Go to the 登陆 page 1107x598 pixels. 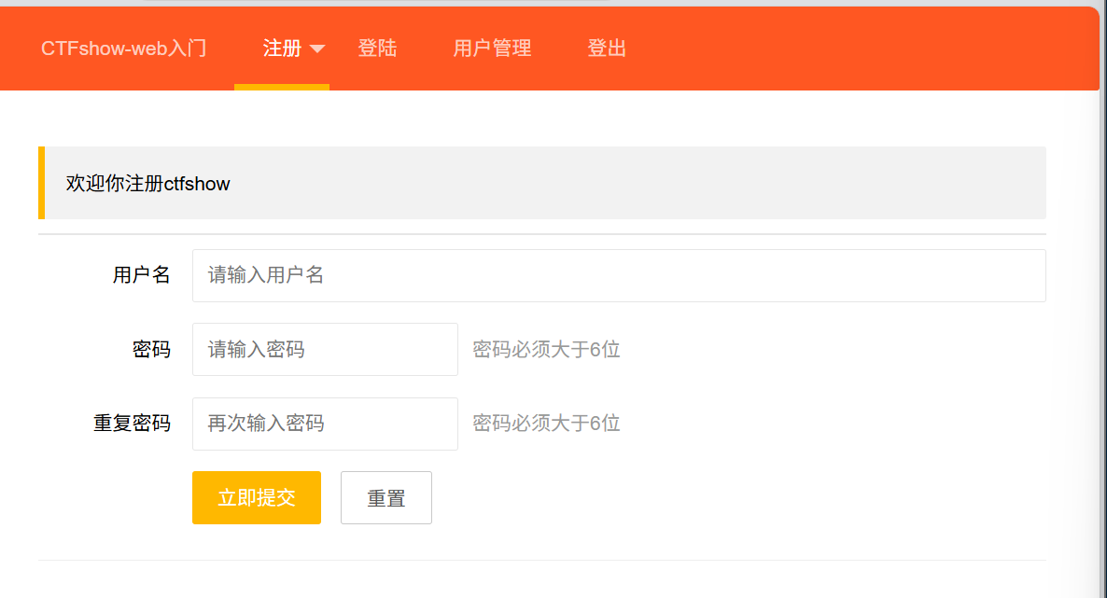(377, 49)
